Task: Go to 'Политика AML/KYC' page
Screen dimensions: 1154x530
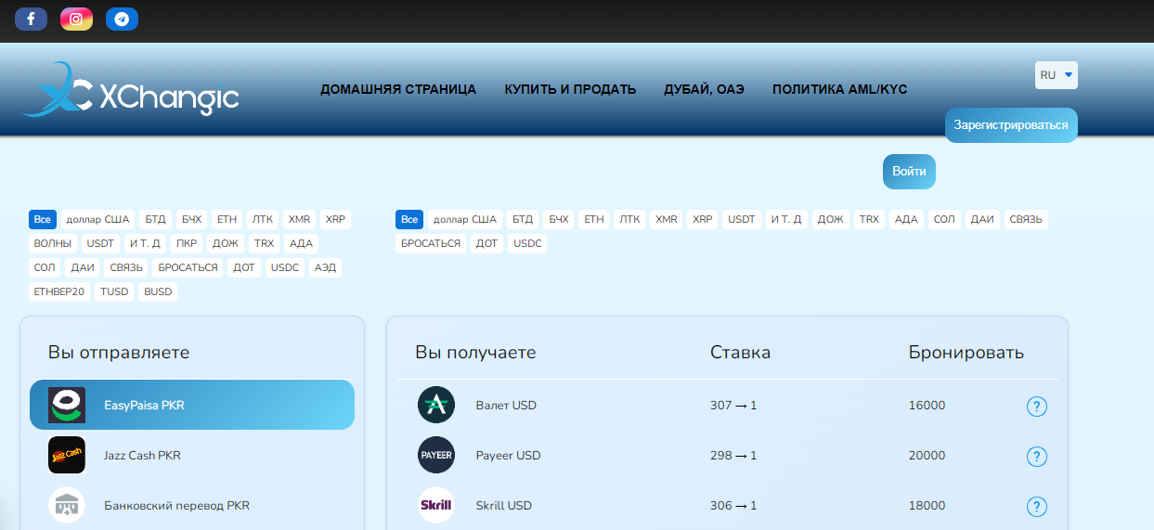Action: point(839,90)
